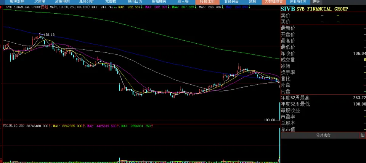
Task: Click the 478.13 high price marker
Action: (x=49, y=35)
